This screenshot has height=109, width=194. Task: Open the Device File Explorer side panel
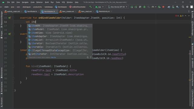(x=192, y=98)
